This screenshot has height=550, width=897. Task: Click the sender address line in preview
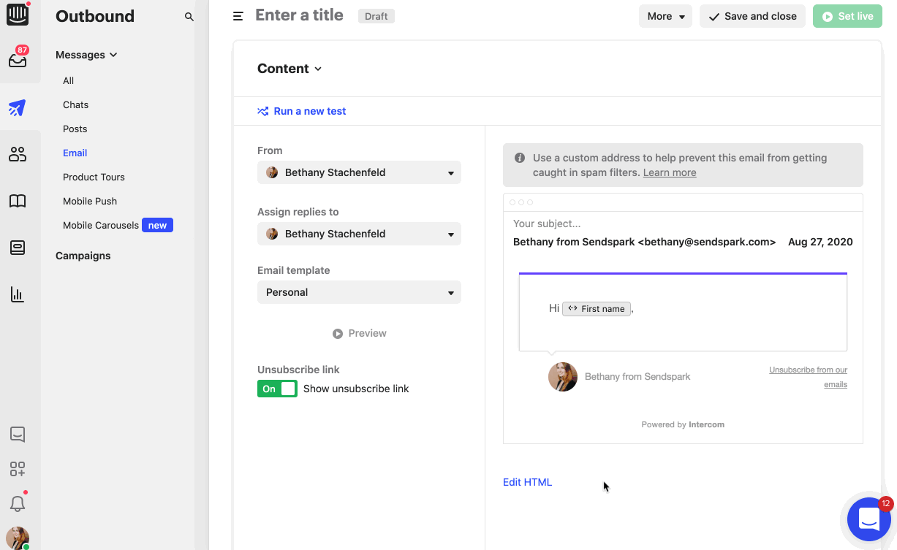pyautogui.click(x=644, y=242)
